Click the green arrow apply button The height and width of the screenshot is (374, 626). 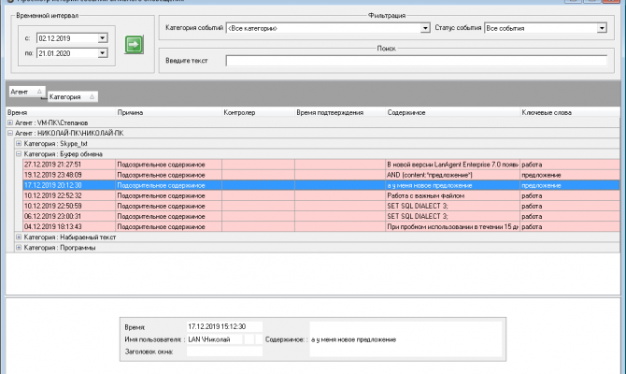[x=135, y=44]
